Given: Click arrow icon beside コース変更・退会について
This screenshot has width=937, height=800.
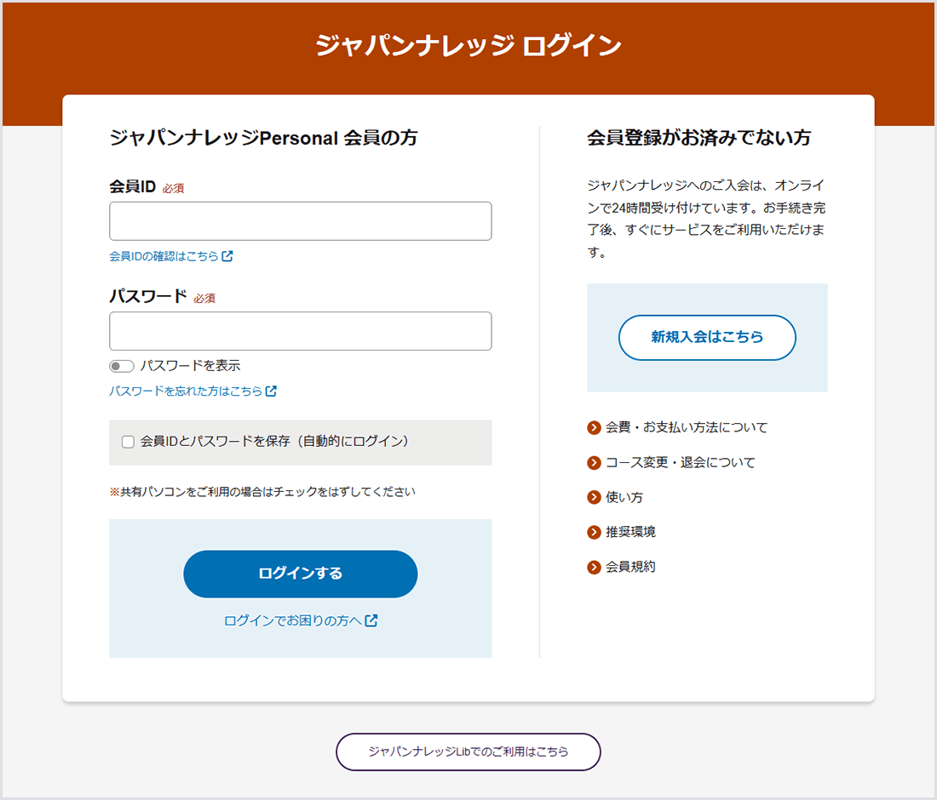Looking at the screenshot, I should (x=594, y=463).
